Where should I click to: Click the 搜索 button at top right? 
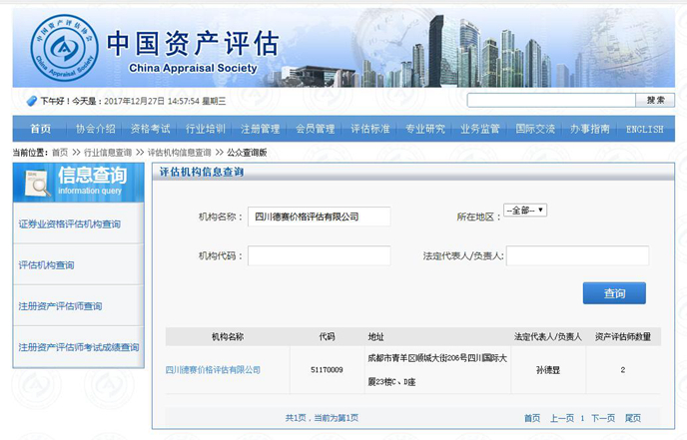click(x=655, y=100)
